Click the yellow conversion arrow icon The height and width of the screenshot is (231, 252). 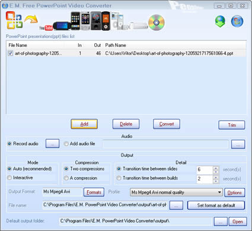click(31, 19)
